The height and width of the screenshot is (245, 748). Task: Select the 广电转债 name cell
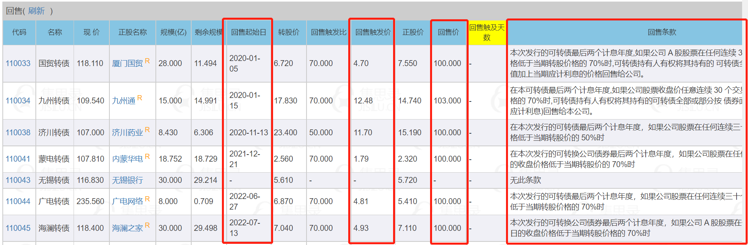(54, 201)
